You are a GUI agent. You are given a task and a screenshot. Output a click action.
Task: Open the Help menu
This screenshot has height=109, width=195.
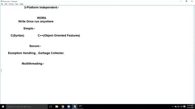coord(21,4)
